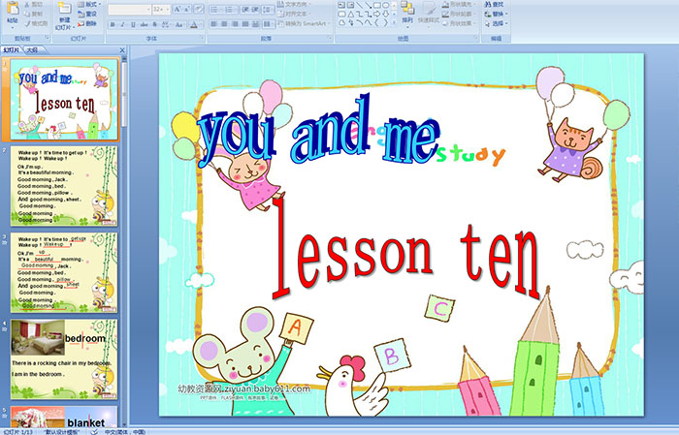
Task: Open the Select dropdown in Editing
Action: 497,23
